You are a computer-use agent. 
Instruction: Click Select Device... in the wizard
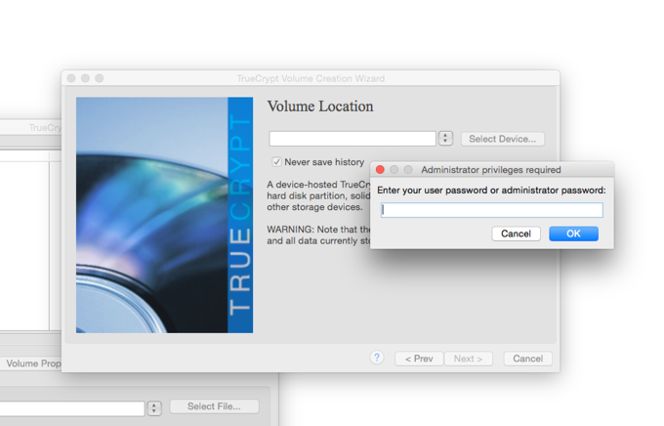tap(502, 139)
